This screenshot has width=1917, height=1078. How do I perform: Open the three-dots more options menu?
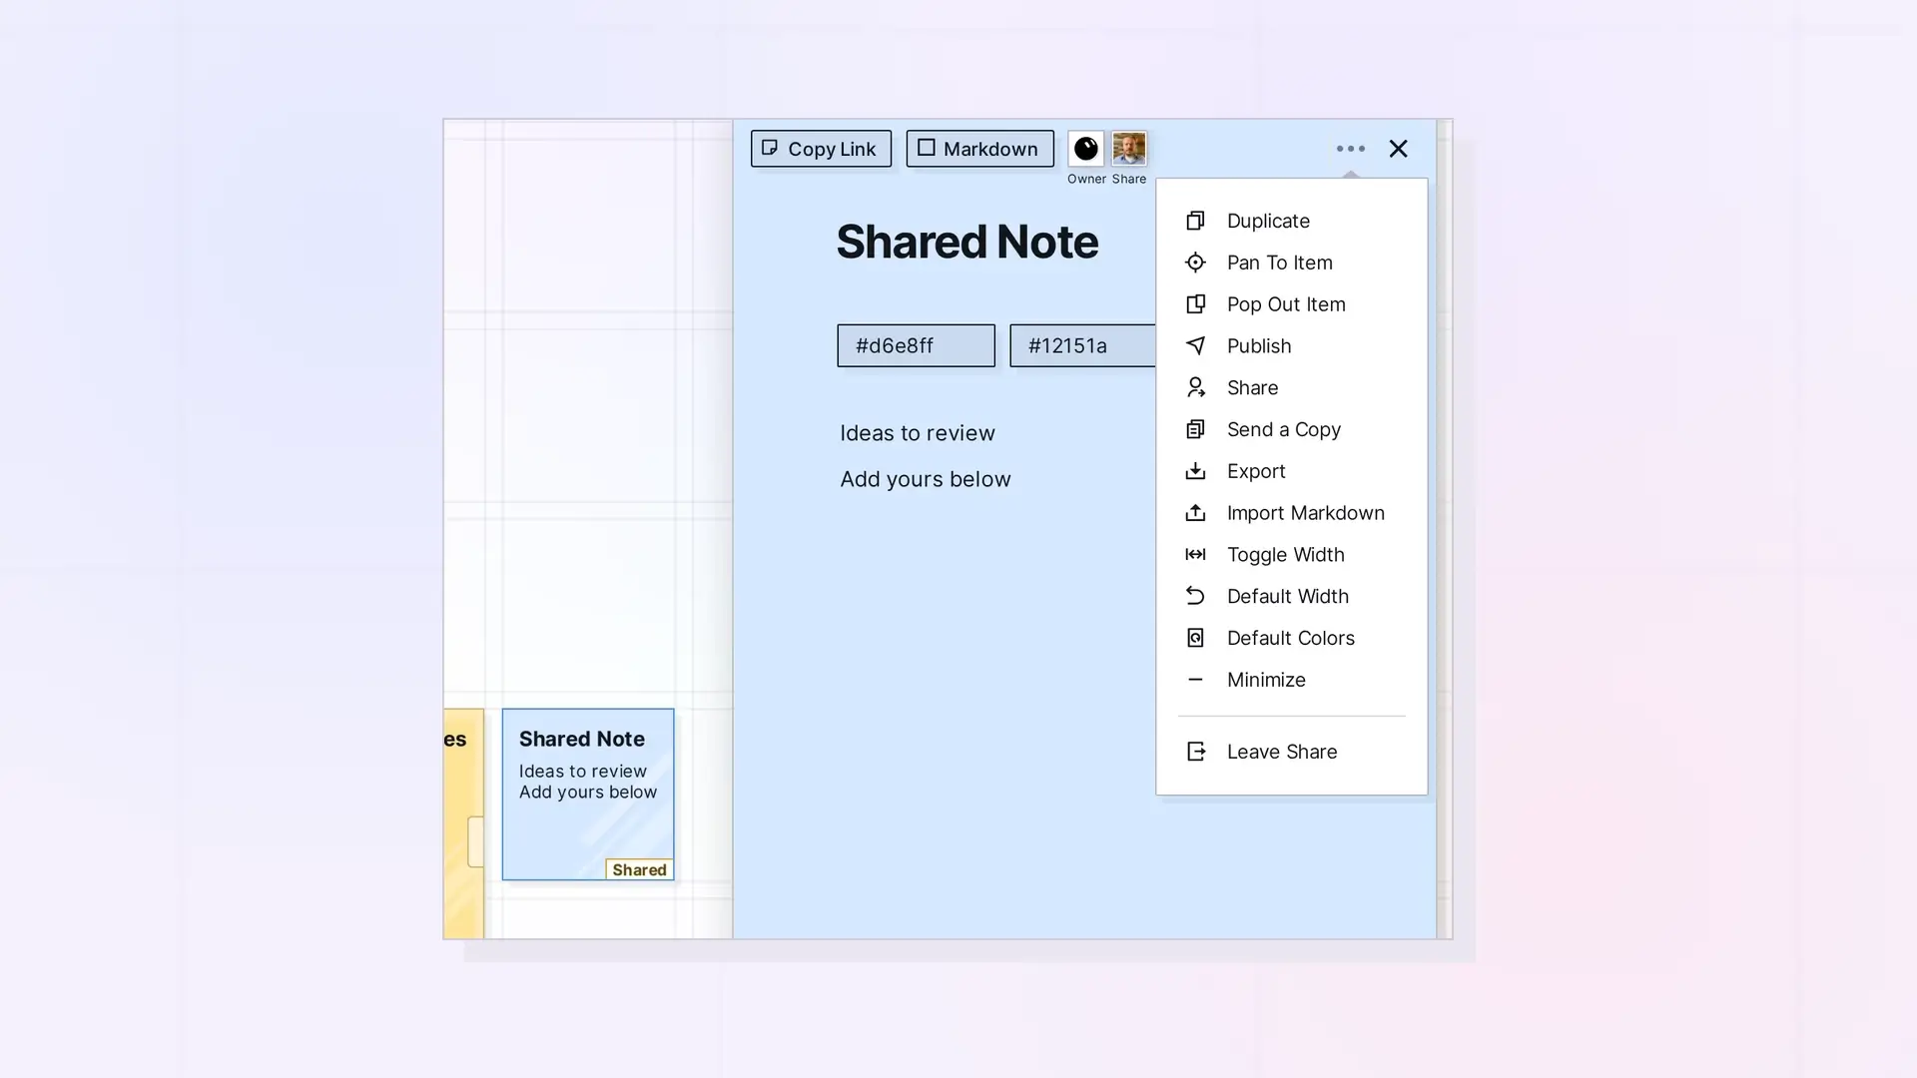pos(1351,149)
